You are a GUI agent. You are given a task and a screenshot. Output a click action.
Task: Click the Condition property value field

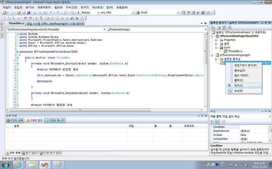click(x=254, y=127)
